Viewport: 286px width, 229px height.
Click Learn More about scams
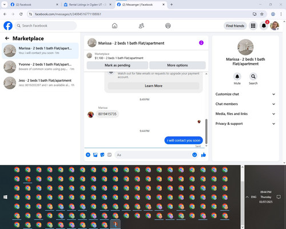tap(153, 86)
